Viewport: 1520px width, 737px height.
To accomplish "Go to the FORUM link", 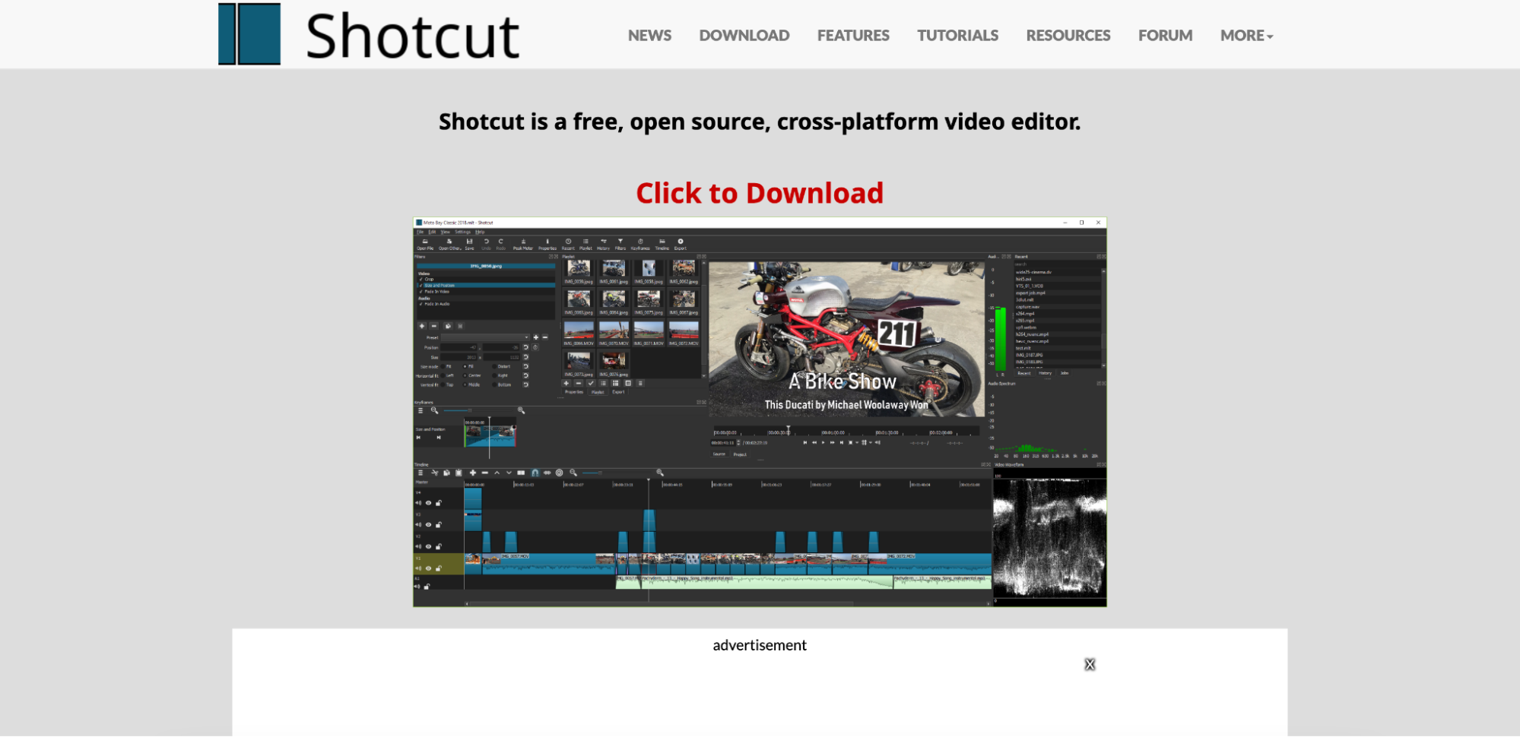I will [x=1165, y=36].
